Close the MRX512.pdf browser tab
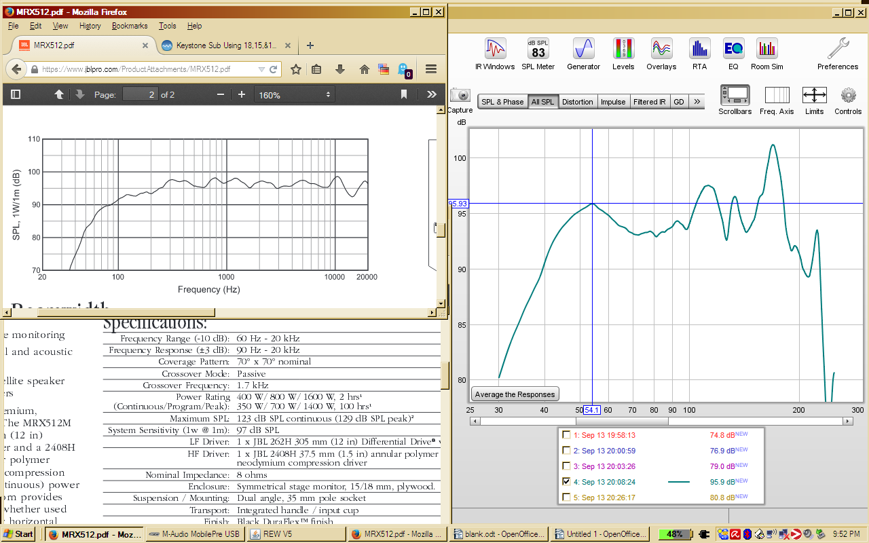The image size is (869, 543). pos(145,45)
